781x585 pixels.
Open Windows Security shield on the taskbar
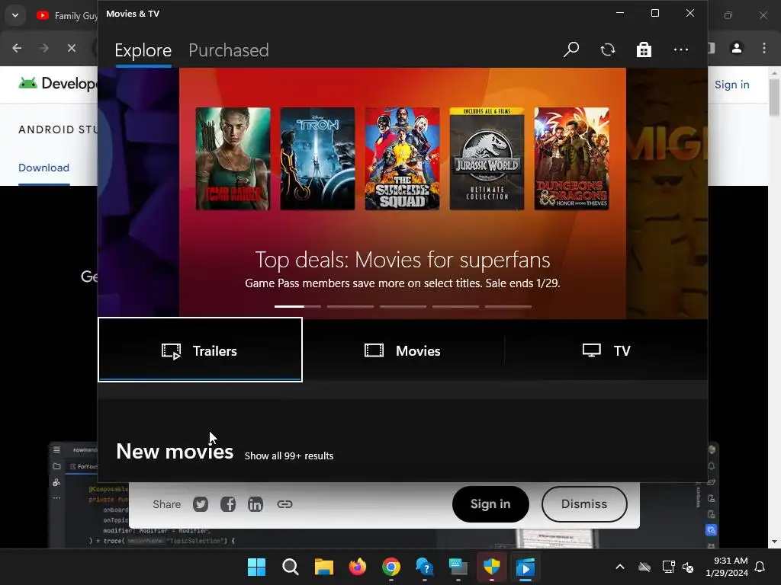click(492, 567)
